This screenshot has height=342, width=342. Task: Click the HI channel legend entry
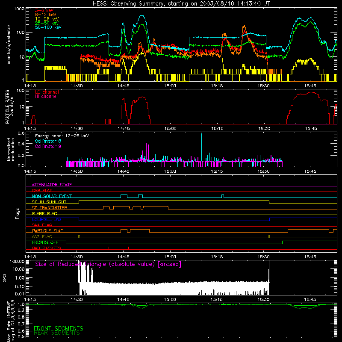pos(46,97)
